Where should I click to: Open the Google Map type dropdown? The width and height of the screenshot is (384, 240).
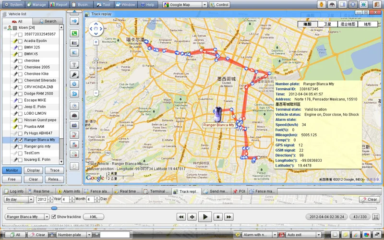(204, 5)
